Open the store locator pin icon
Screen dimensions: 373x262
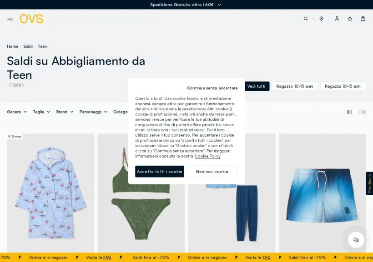pos(321,19)
